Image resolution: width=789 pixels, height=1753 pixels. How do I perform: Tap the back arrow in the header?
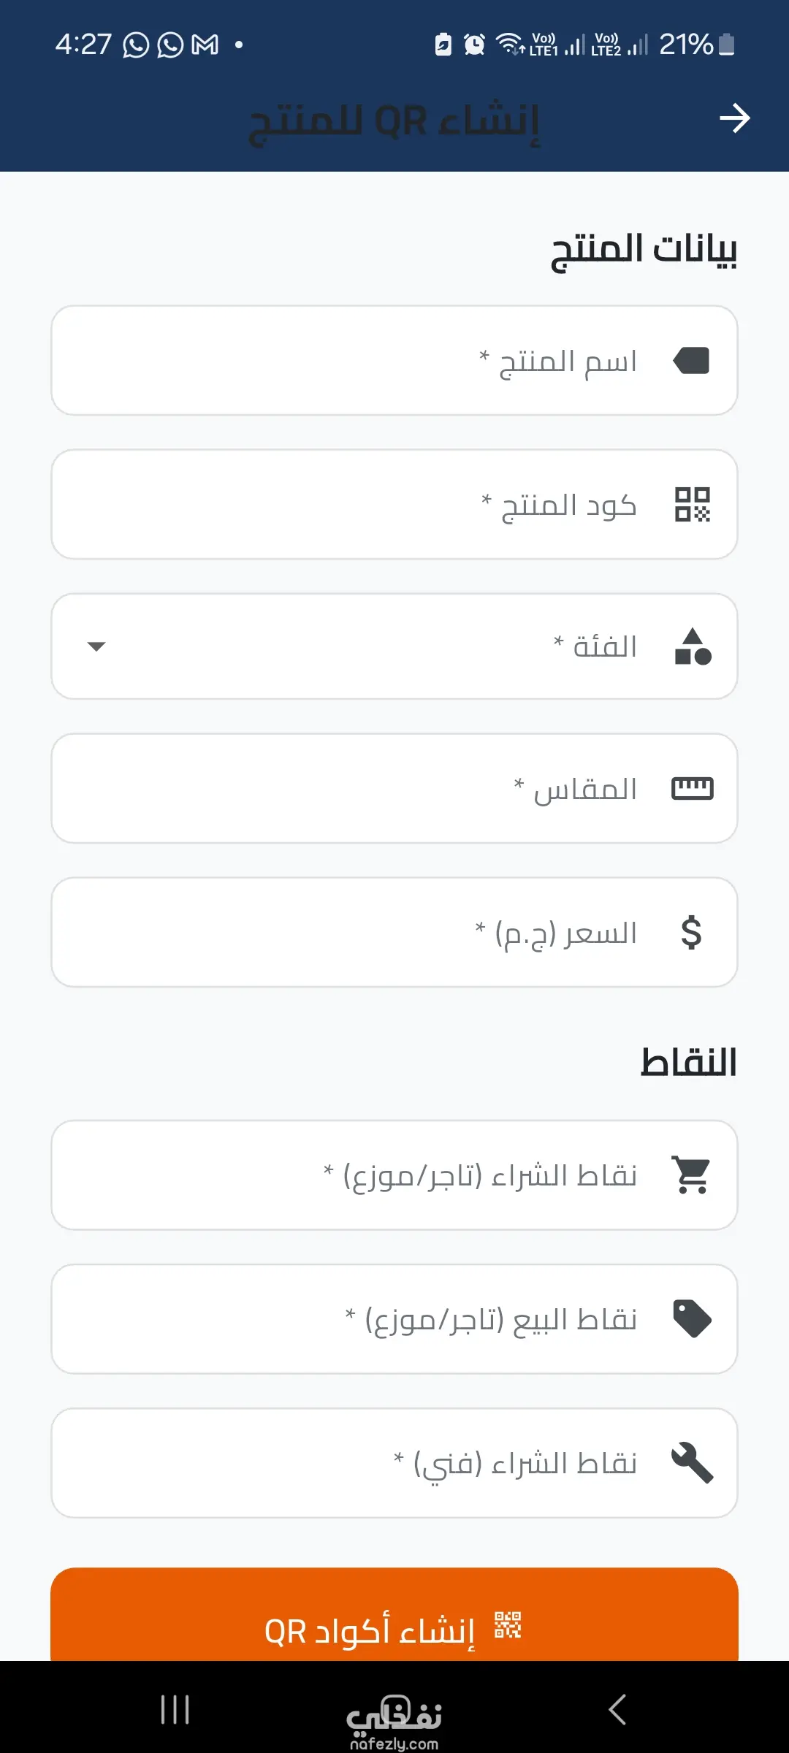click(734, 118)
